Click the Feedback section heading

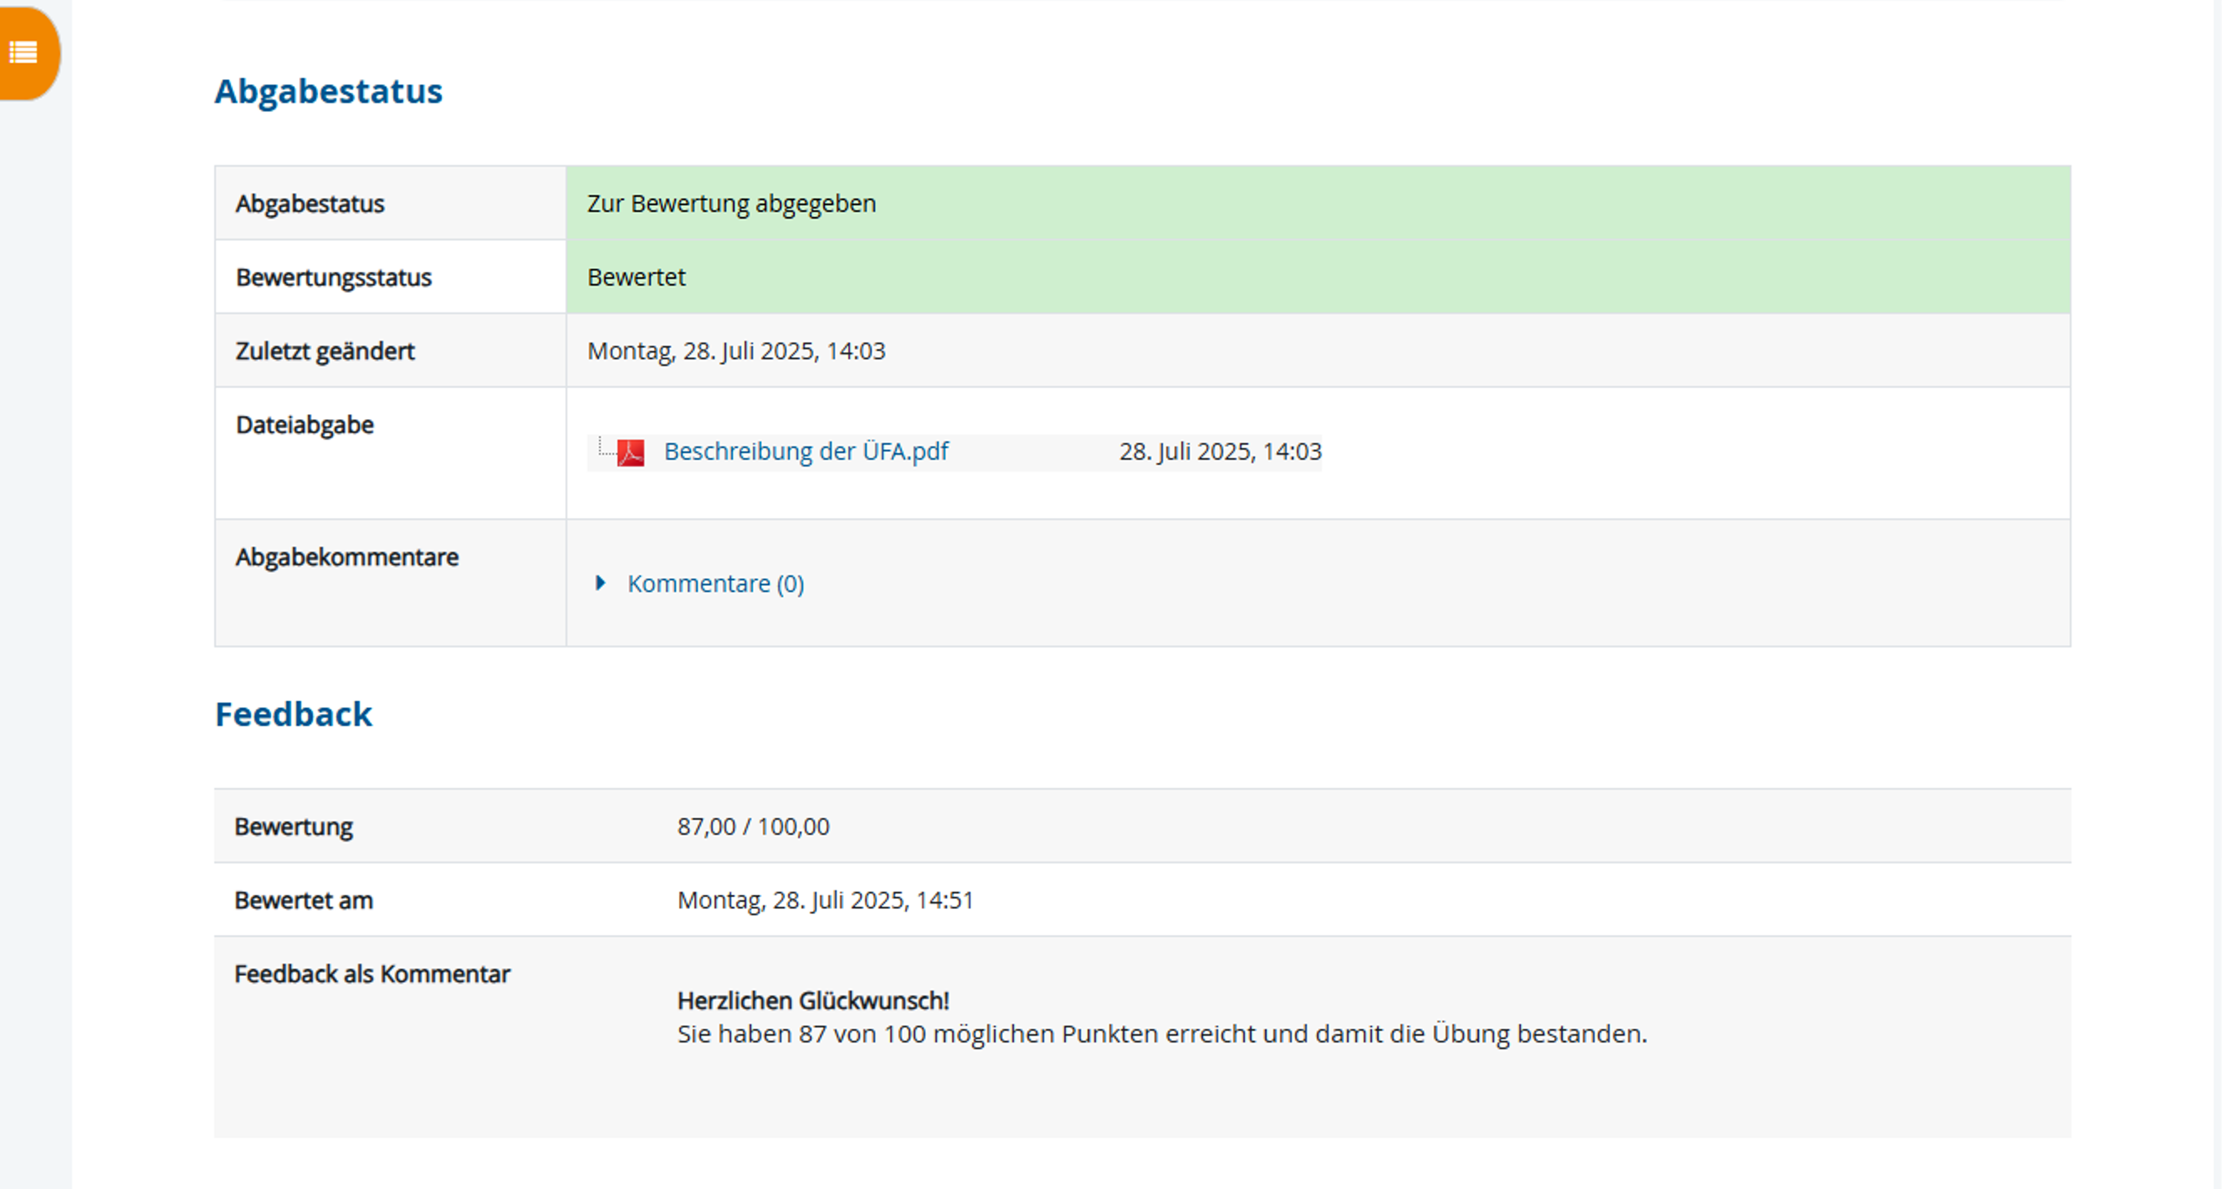pyautogui.click(x=293, y=714)
